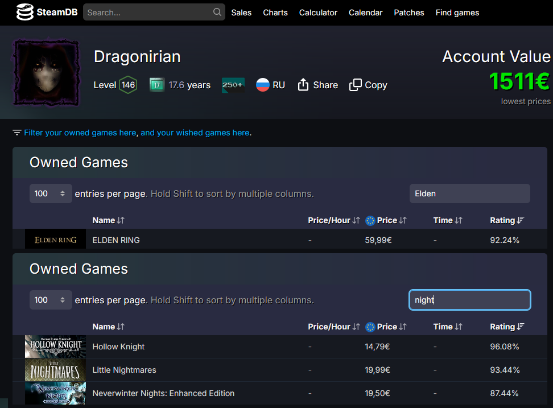Viewport: 553px width, 408px height.
Task: Click the filter field containing 'night'
Action: 470,300
